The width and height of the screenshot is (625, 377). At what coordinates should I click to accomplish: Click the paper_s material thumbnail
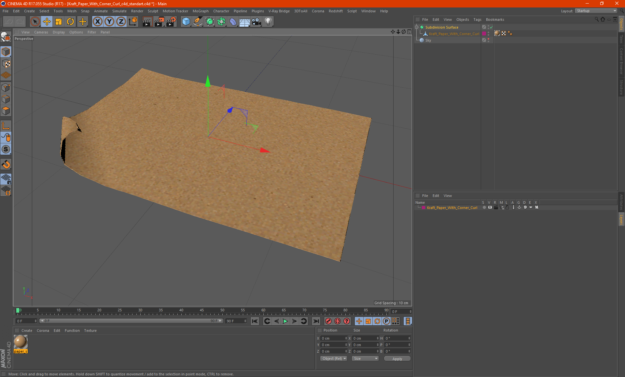(x=21, y=342)
